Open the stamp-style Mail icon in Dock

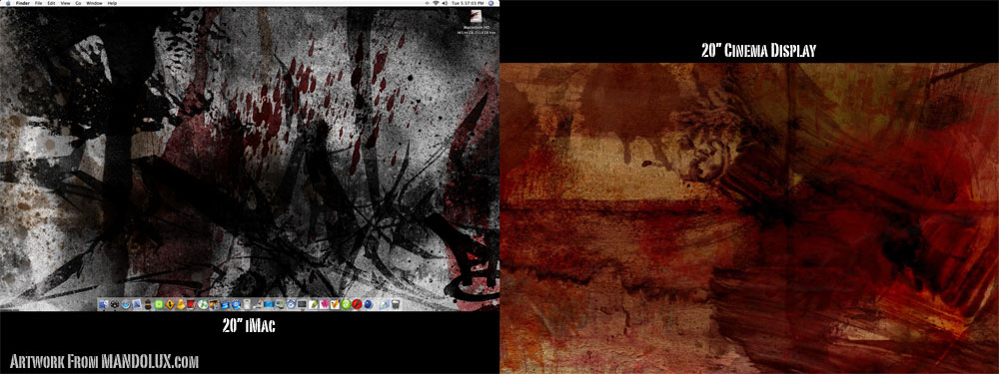[x=137, y=304]
